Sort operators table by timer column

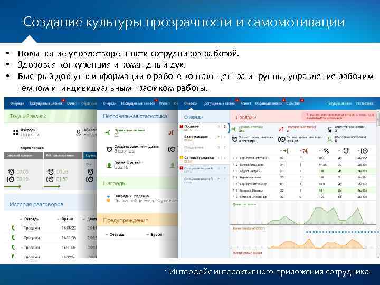363,151
